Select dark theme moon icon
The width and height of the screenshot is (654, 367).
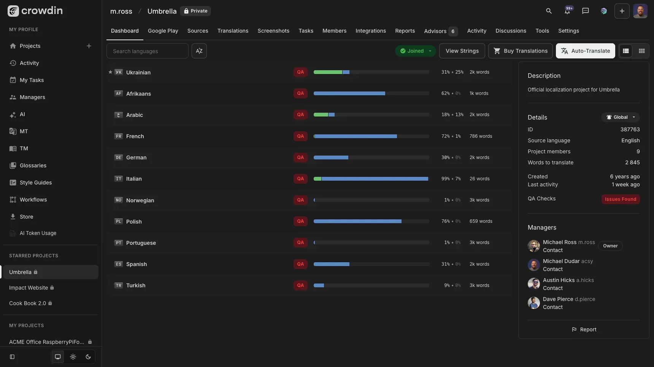pos(88,357)
